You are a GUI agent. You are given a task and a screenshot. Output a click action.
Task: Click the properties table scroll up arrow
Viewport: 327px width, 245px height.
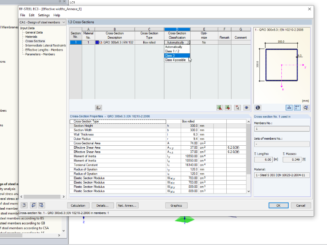[249, 122]
